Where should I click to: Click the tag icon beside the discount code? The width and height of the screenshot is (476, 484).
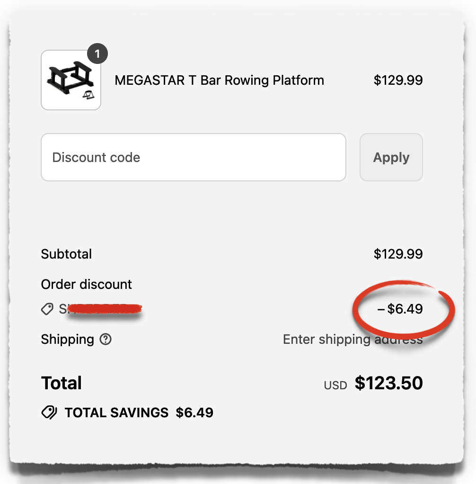tap(47, 310)
